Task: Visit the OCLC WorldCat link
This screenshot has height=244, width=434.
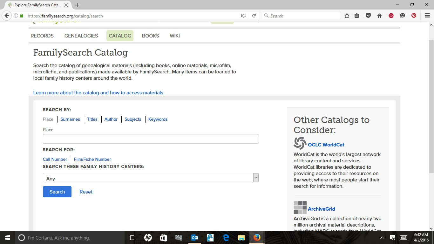Action: coord(326,145)
